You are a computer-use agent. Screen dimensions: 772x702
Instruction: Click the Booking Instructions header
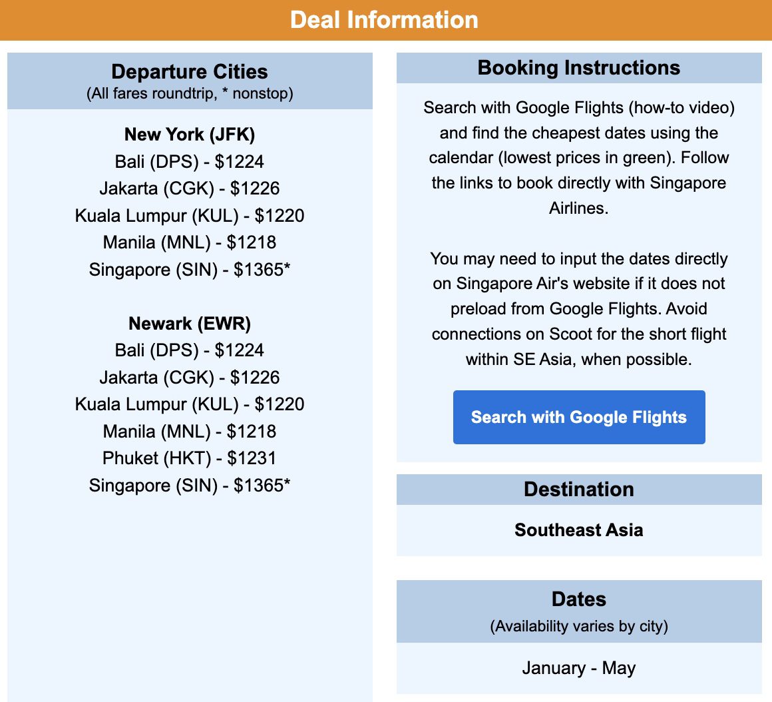pos(578,68)
